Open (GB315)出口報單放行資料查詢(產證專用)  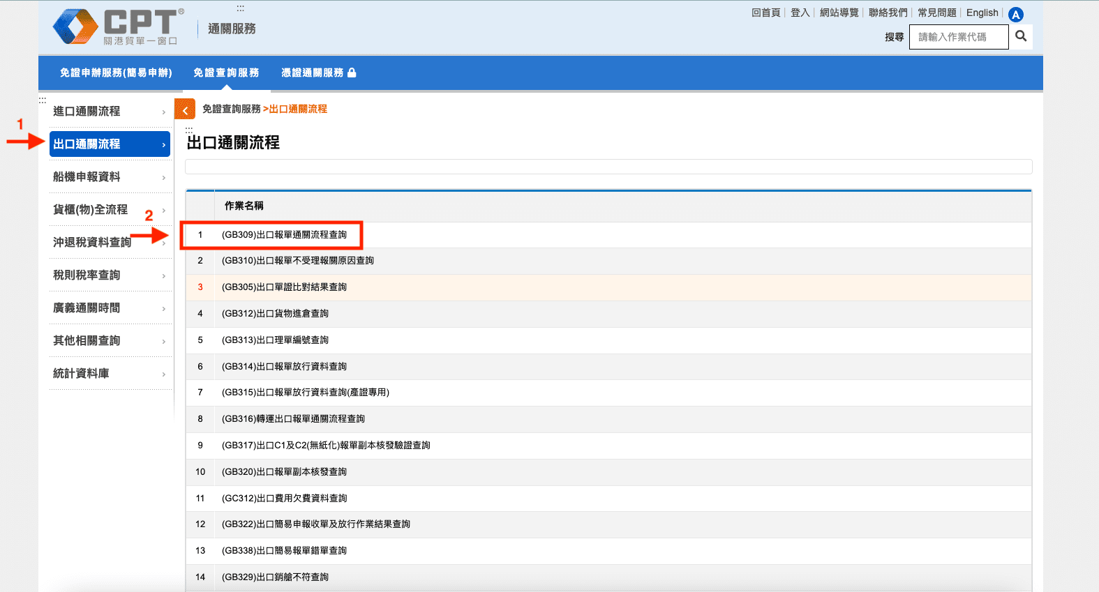(306, 393)
